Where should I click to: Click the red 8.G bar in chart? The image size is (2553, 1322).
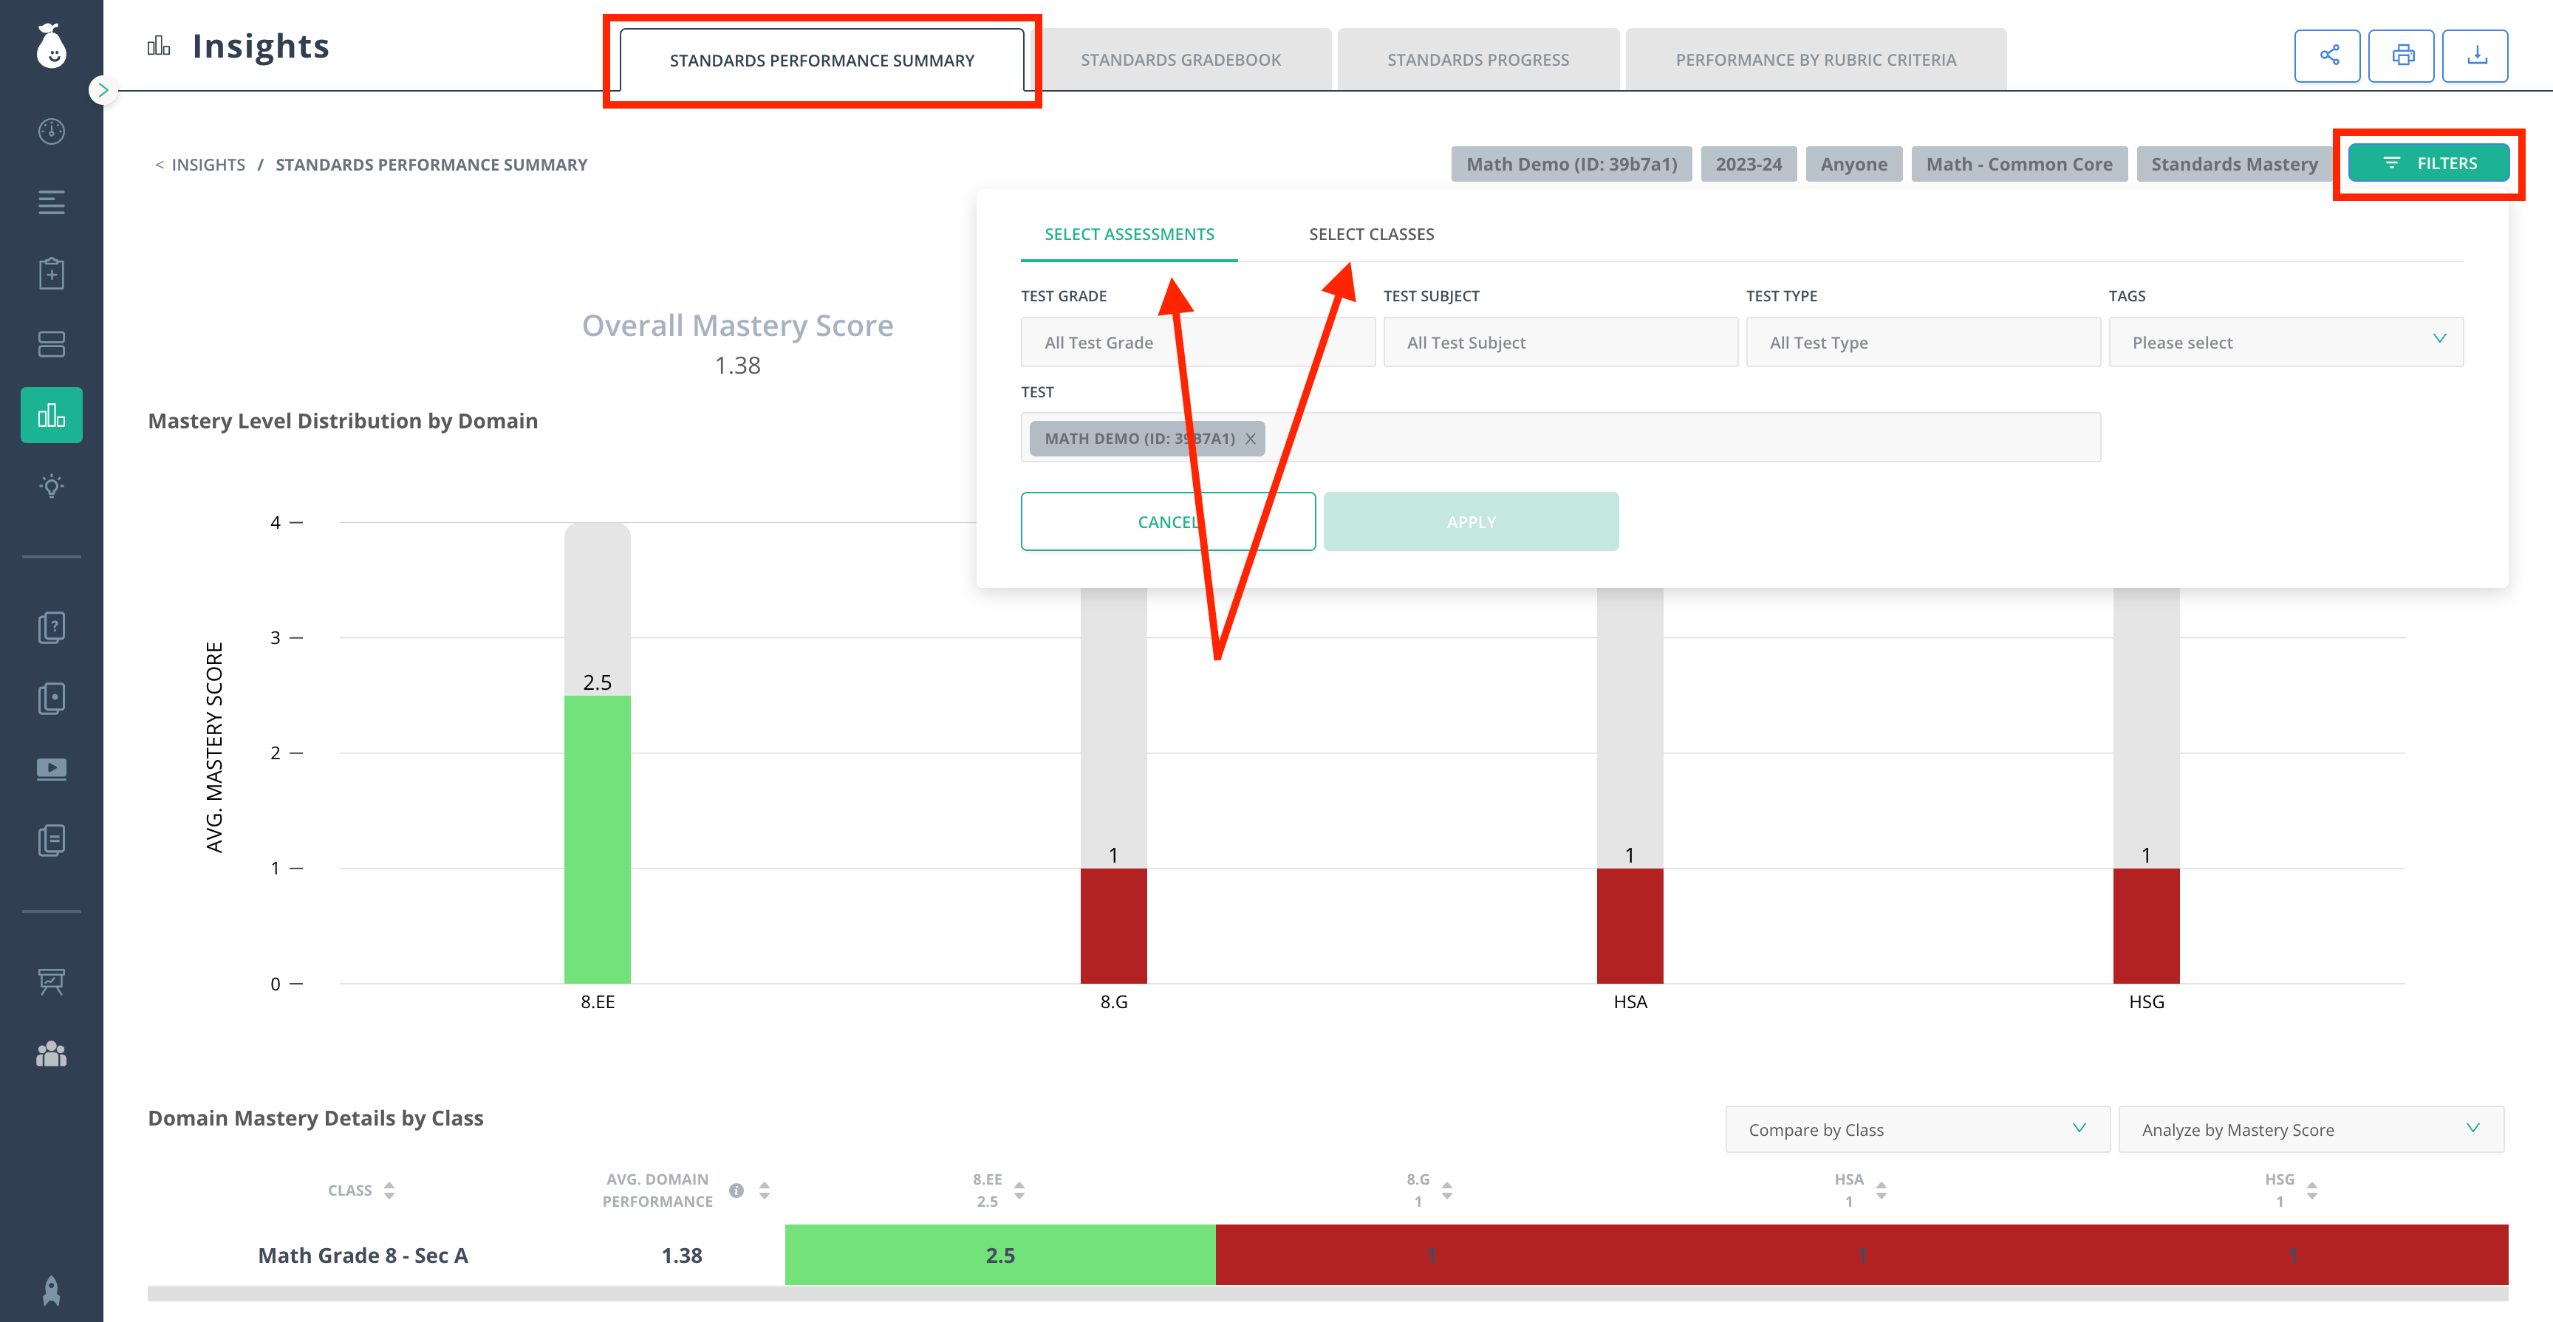[1114, 925]
